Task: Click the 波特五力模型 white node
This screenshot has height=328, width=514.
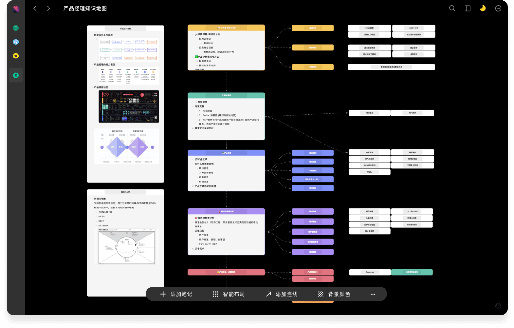Action: (x=369, y=34)
